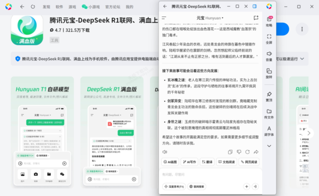The image size is (319, 196).
Task: Click the 工具 category tag
Action: (x=54, y=40)
